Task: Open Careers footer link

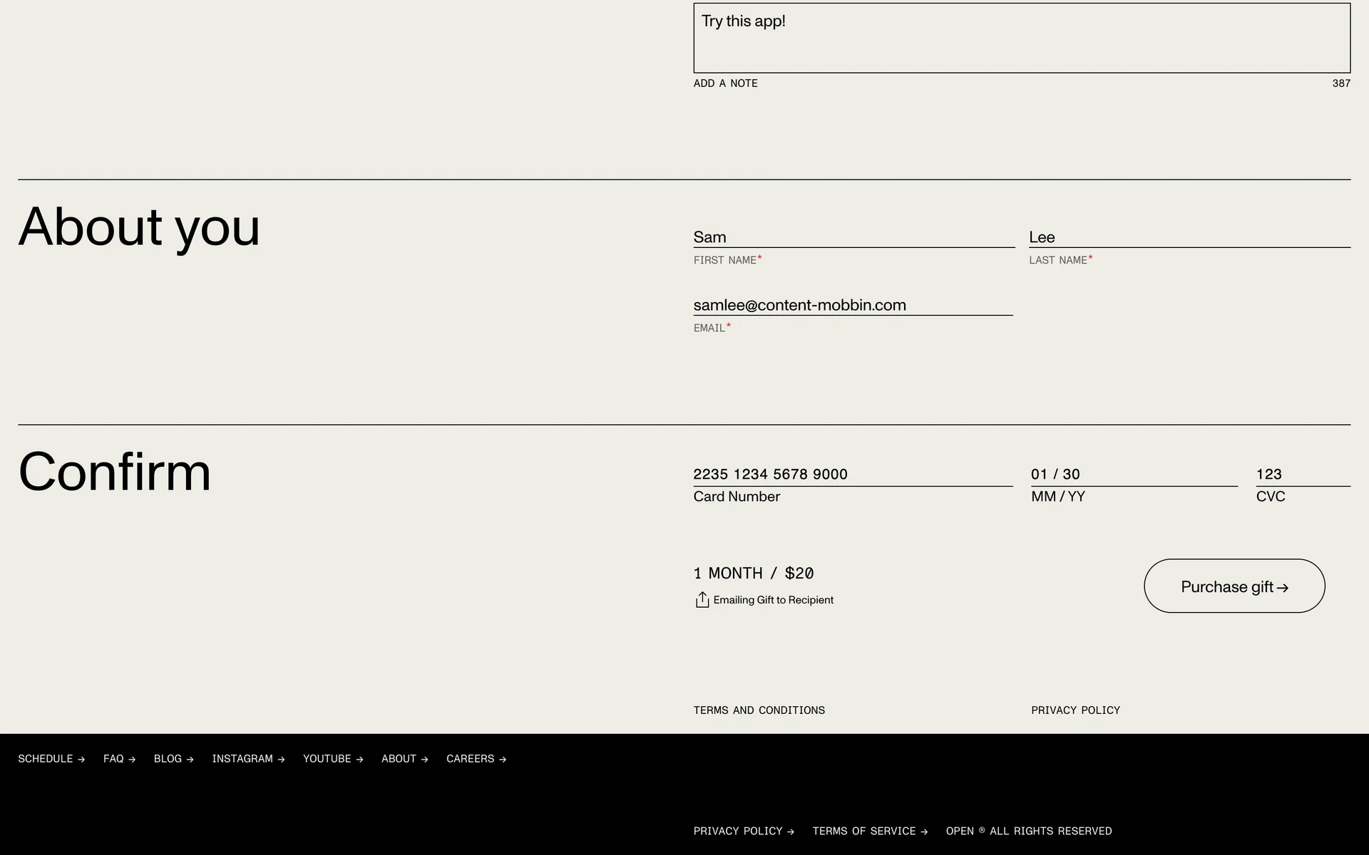Action: click(476, 759)
